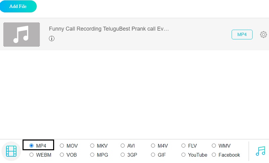Select the MP4 radio option
Viewport: 269px width, 163px height.
32,146
